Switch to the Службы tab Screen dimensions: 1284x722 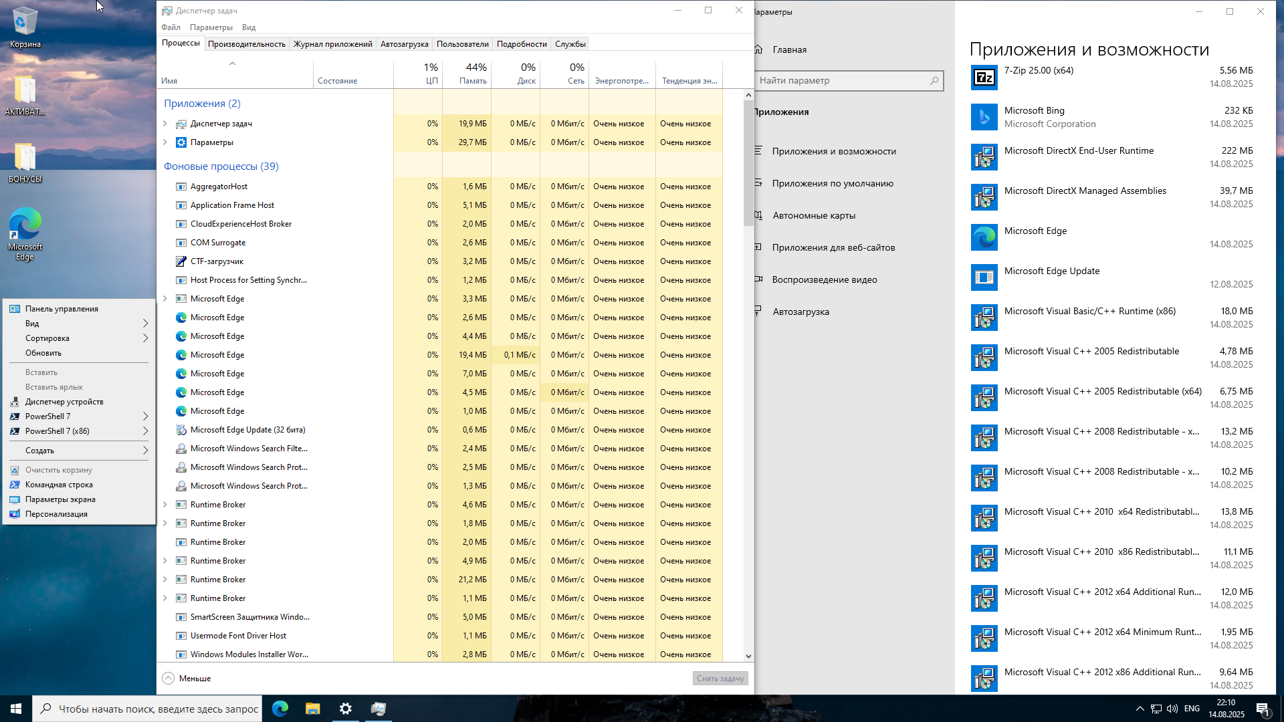tap(570, 44)
